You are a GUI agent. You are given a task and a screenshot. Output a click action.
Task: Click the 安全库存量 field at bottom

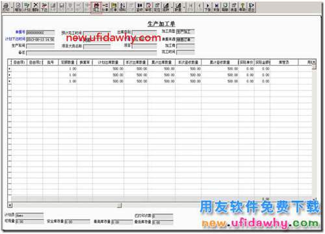[77, 222]
